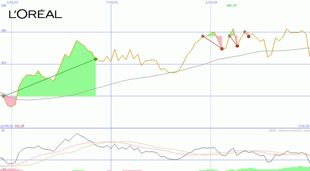Click the 7/03/23 date label

tap(112, 2)
